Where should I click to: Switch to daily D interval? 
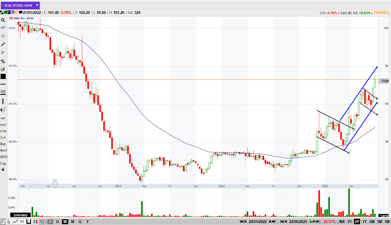(x=57, y=222)
